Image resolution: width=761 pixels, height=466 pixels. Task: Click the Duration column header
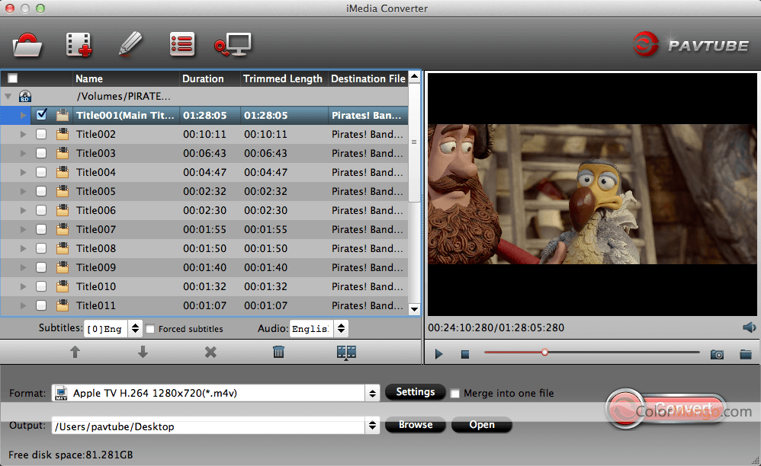click(x=210, y=78)
